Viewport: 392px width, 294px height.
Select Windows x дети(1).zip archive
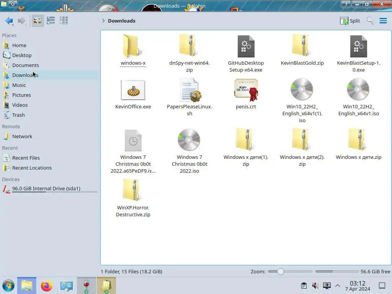click(246, 147)
